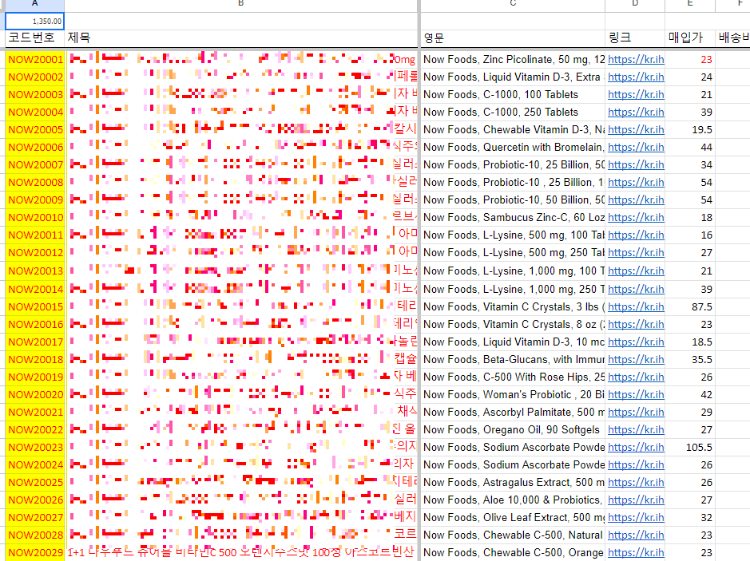Click the 링크 header cell
This screenshot has height=561, width=750.
tap(635, 38)
